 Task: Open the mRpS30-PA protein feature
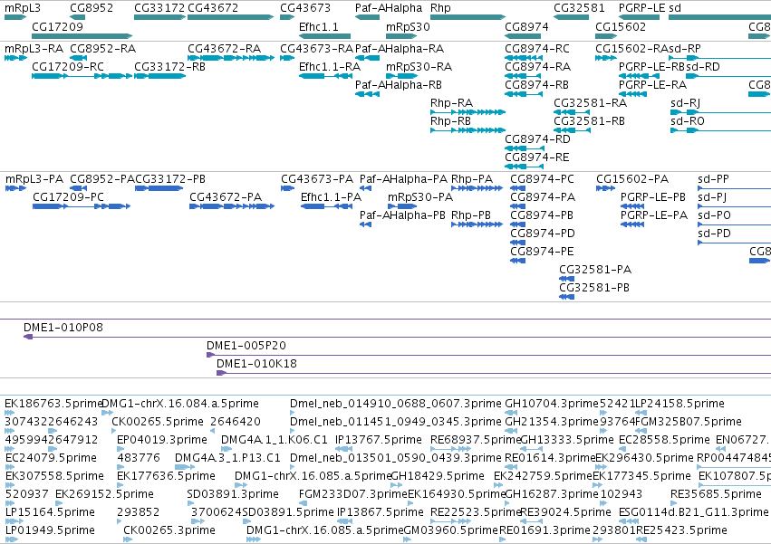(402, 206)
